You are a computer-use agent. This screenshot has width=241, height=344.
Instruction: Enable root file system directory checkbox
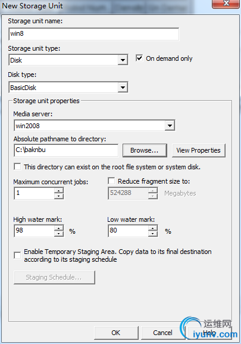click(x=17, y=166)
